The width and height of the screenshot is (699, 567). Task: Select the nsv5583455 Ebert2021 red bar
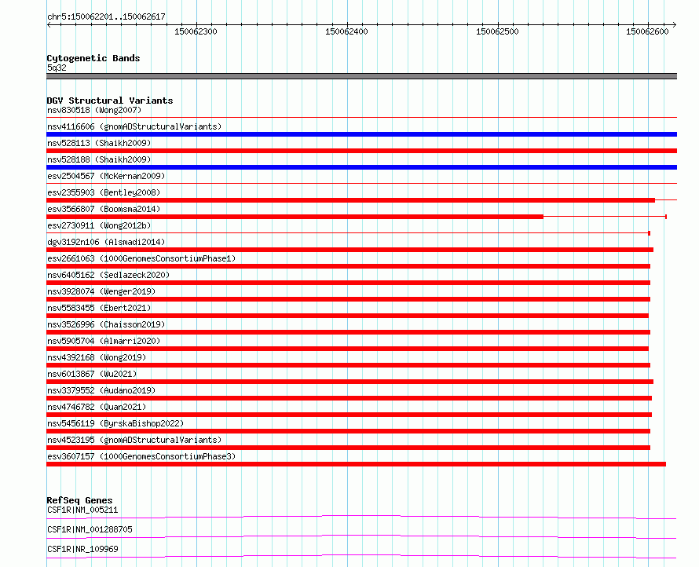(347, 316)
